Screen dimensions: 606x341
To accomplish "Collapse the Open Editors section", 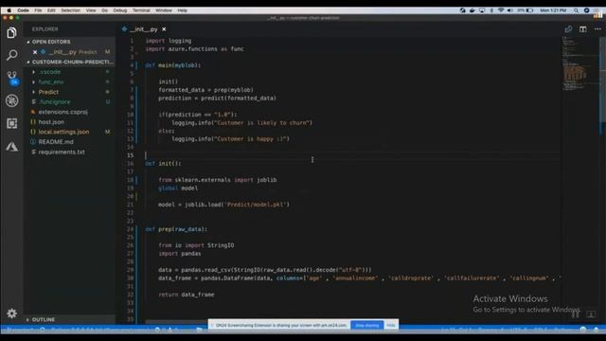I will [x=28, y=42].
